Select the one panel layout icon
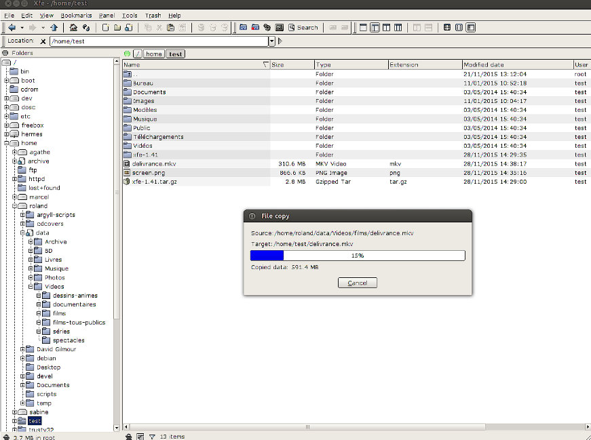The height and width of the screenshot is (440, 591). [x=363, y=28]
